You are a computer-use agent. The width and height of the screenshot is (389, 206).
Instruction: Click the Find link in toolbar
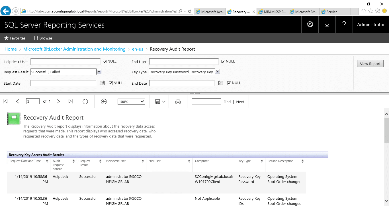[x=227, y=102]
